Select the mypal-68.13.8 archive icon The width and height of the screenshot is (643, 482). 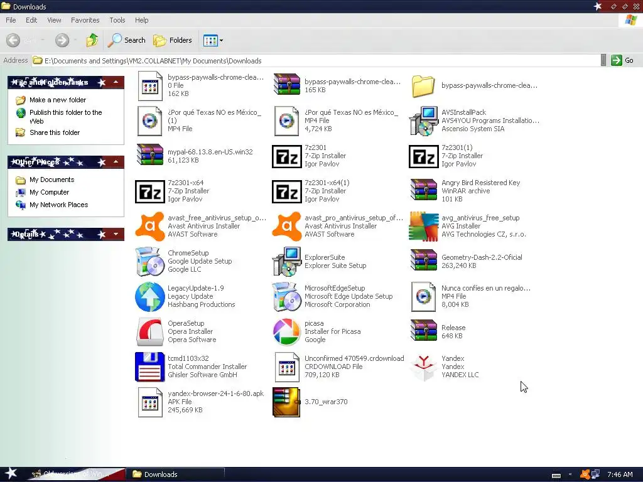(x=149, y=155)
